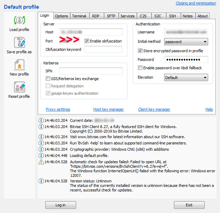Viewport: 220px width, 213px height.
Task: Click the gssapi-keyex authentication checkbox
Action: tap(48, 93)
